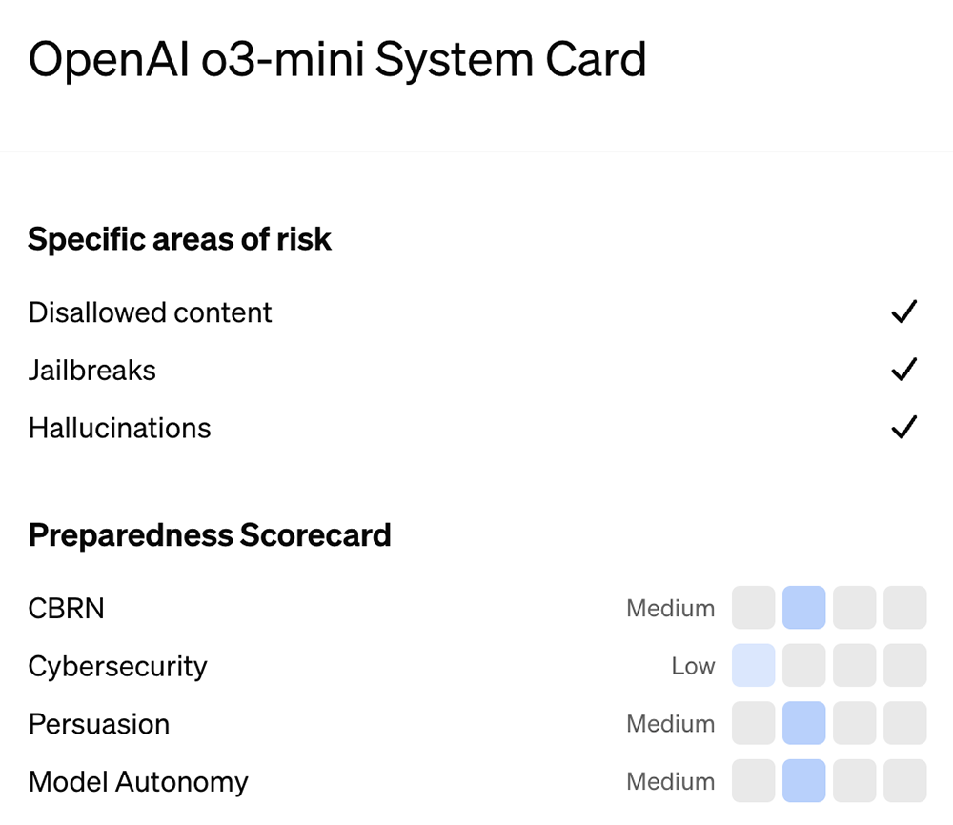Select the Cybersecurity scorecard entry
Viewport: 953px width, 825px height.
click(x=117, y=666)
